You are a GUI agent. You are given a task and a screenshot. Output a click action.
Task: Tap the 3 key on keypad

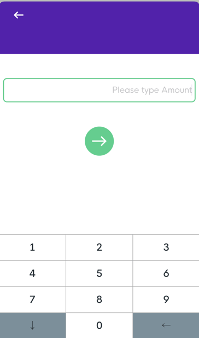click(x=166, y=247)
